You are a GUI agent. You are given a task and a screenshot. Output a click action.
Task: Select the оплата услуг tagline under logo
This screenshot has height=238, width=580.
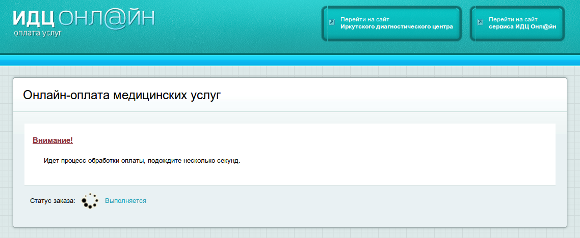37,33
